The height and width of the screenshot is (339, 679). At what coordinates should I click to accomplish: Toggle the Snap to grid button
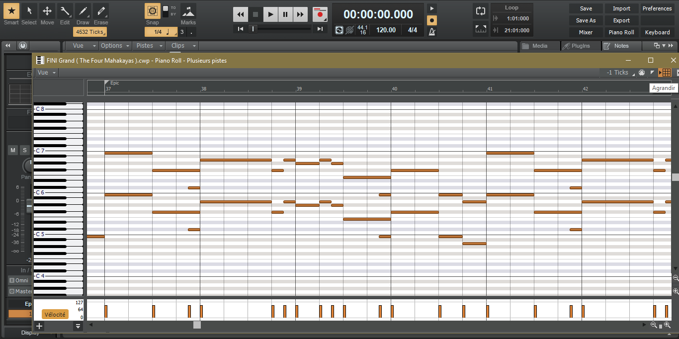click(x=153, y=11)
